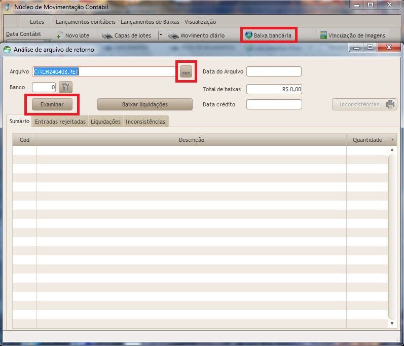Click the Baixar liquidações button
This screenshot has width=404, height=346.
(x=144, y=104)
